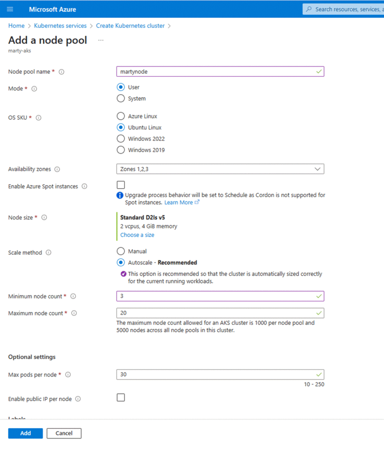Click info icon for Enable Azure Spot instances
This screenshot has width=384, height=449.
tap(84, 186)
